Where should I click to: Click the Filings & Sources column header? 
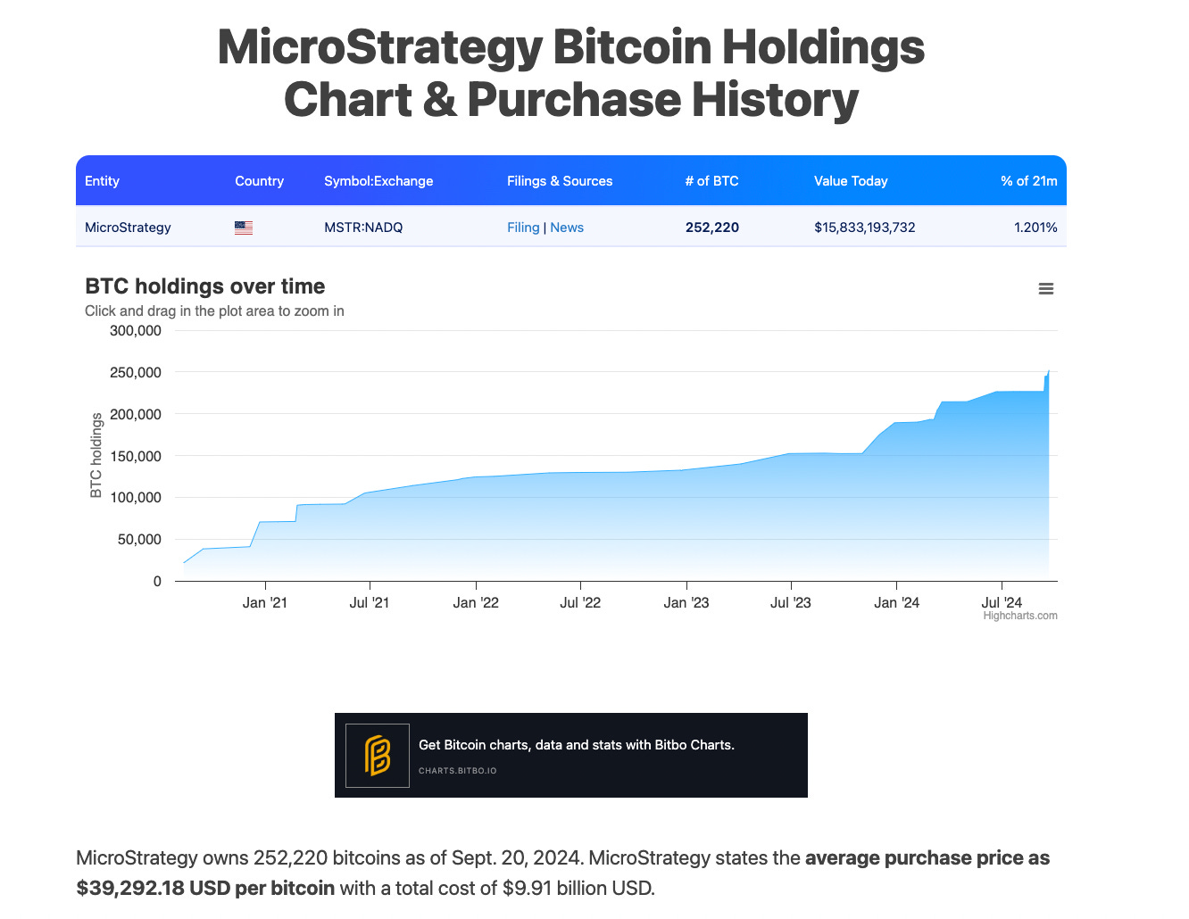pyautogui.click(x=560, y=180)
